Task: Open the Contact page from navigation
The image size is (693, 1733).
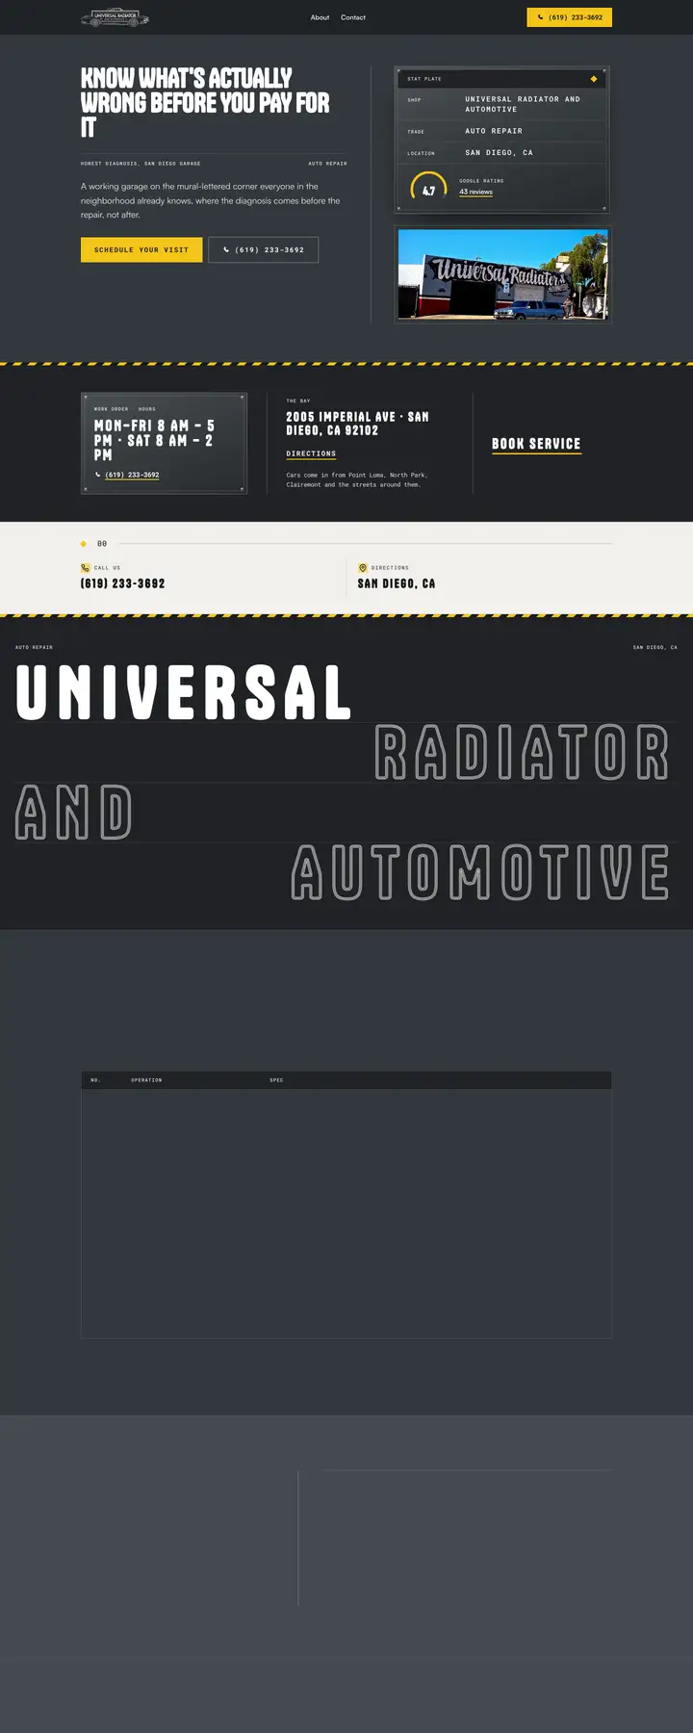Action: [x=353, y=17]
